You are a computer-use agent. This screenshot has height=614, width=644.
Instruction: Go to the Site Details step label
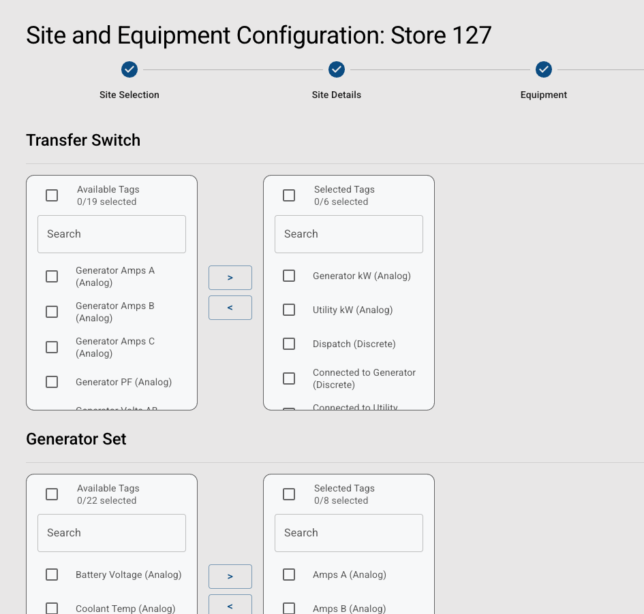[x=337, y=95]
